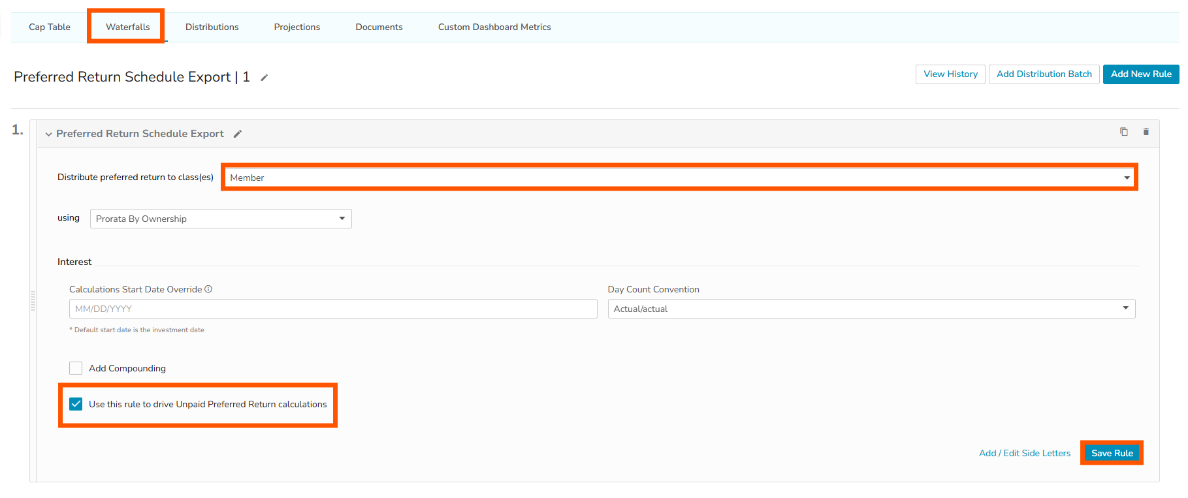Grab the drag handle on the rule's left edge
Viewport: 1188px width, 498px height.
(x=33, y=301)
